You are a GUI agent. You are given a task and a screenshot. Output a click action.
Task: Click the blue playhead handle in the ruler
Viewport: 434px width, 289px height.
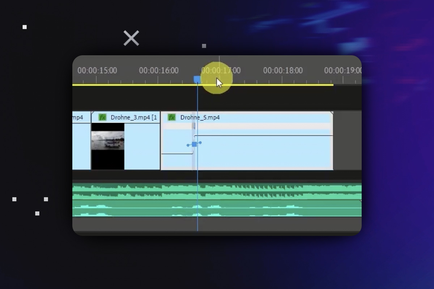point(197,79)
